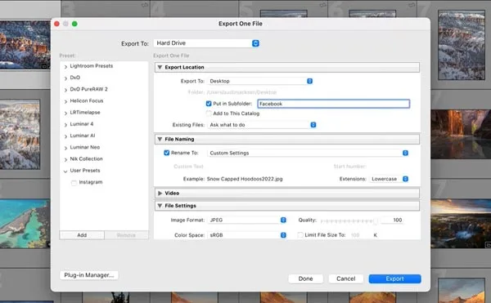The width and height of the screenshot is (491, 303).
Task: Expand the Helicon Focus preset group
Action: point(65,101)
